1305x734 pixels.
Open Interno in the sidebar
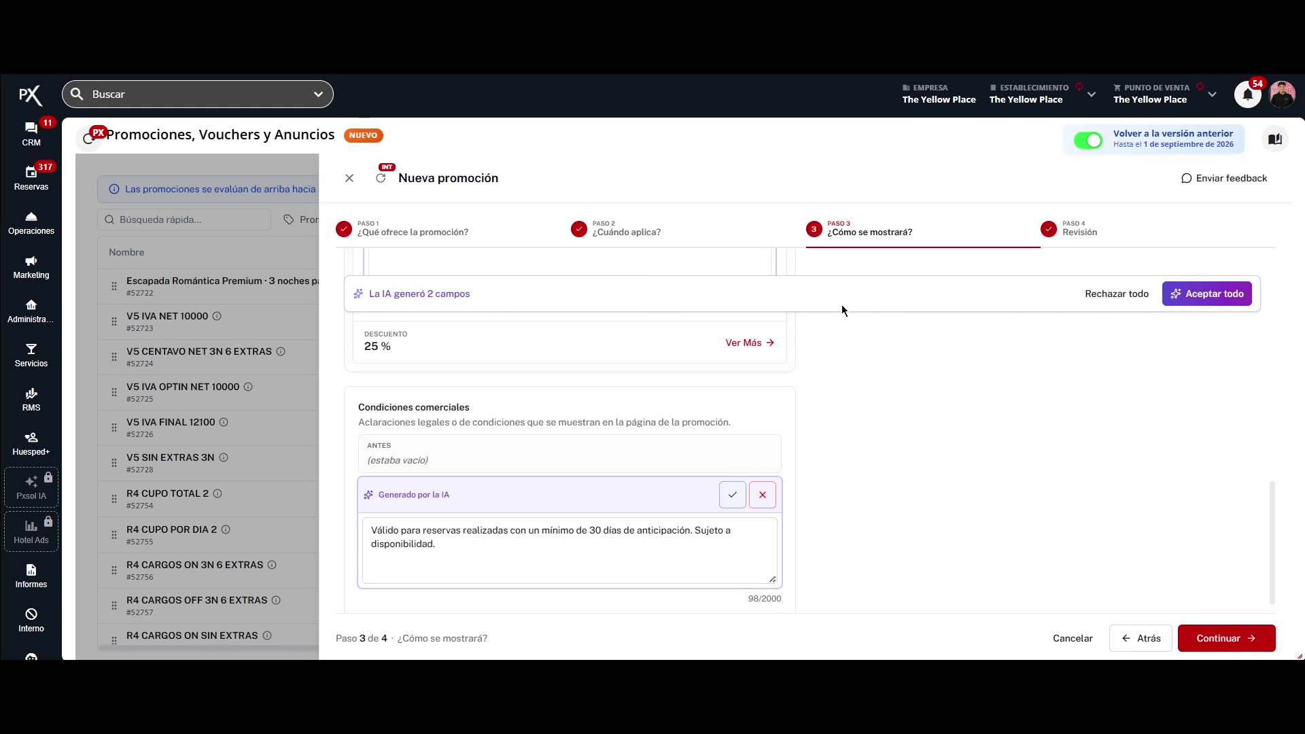[x=31, y=621]
